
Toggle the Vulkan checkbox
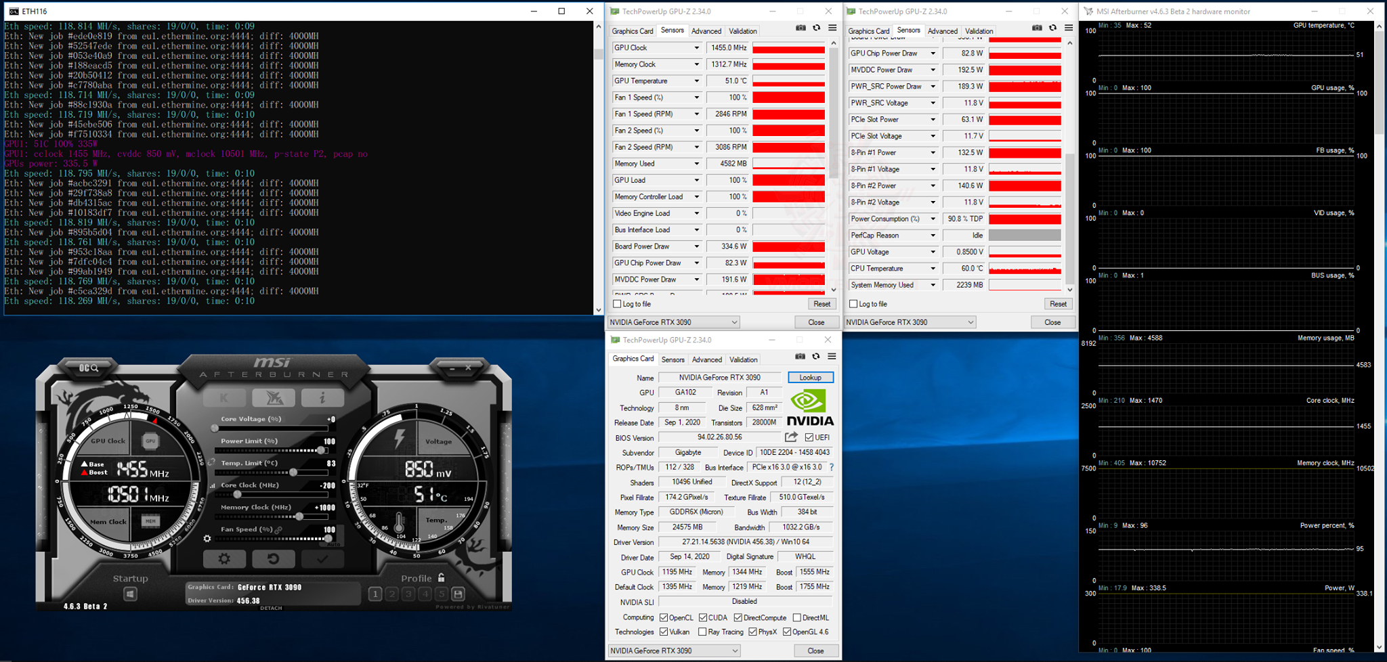(x=664, y=632)
